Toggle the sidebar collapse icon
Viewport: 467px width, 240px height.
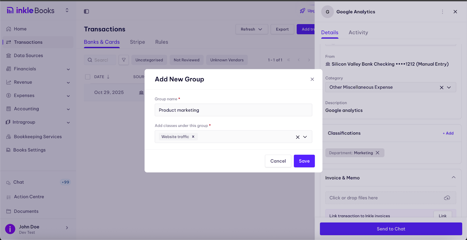click(86, 11)
